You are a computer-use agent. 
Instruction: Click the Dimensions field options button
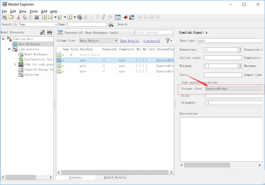[240, 50]
